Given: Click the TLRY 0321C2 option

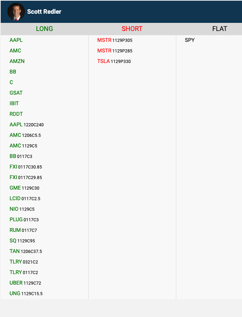Looking at the screenshot, I should tap(24, 262).
